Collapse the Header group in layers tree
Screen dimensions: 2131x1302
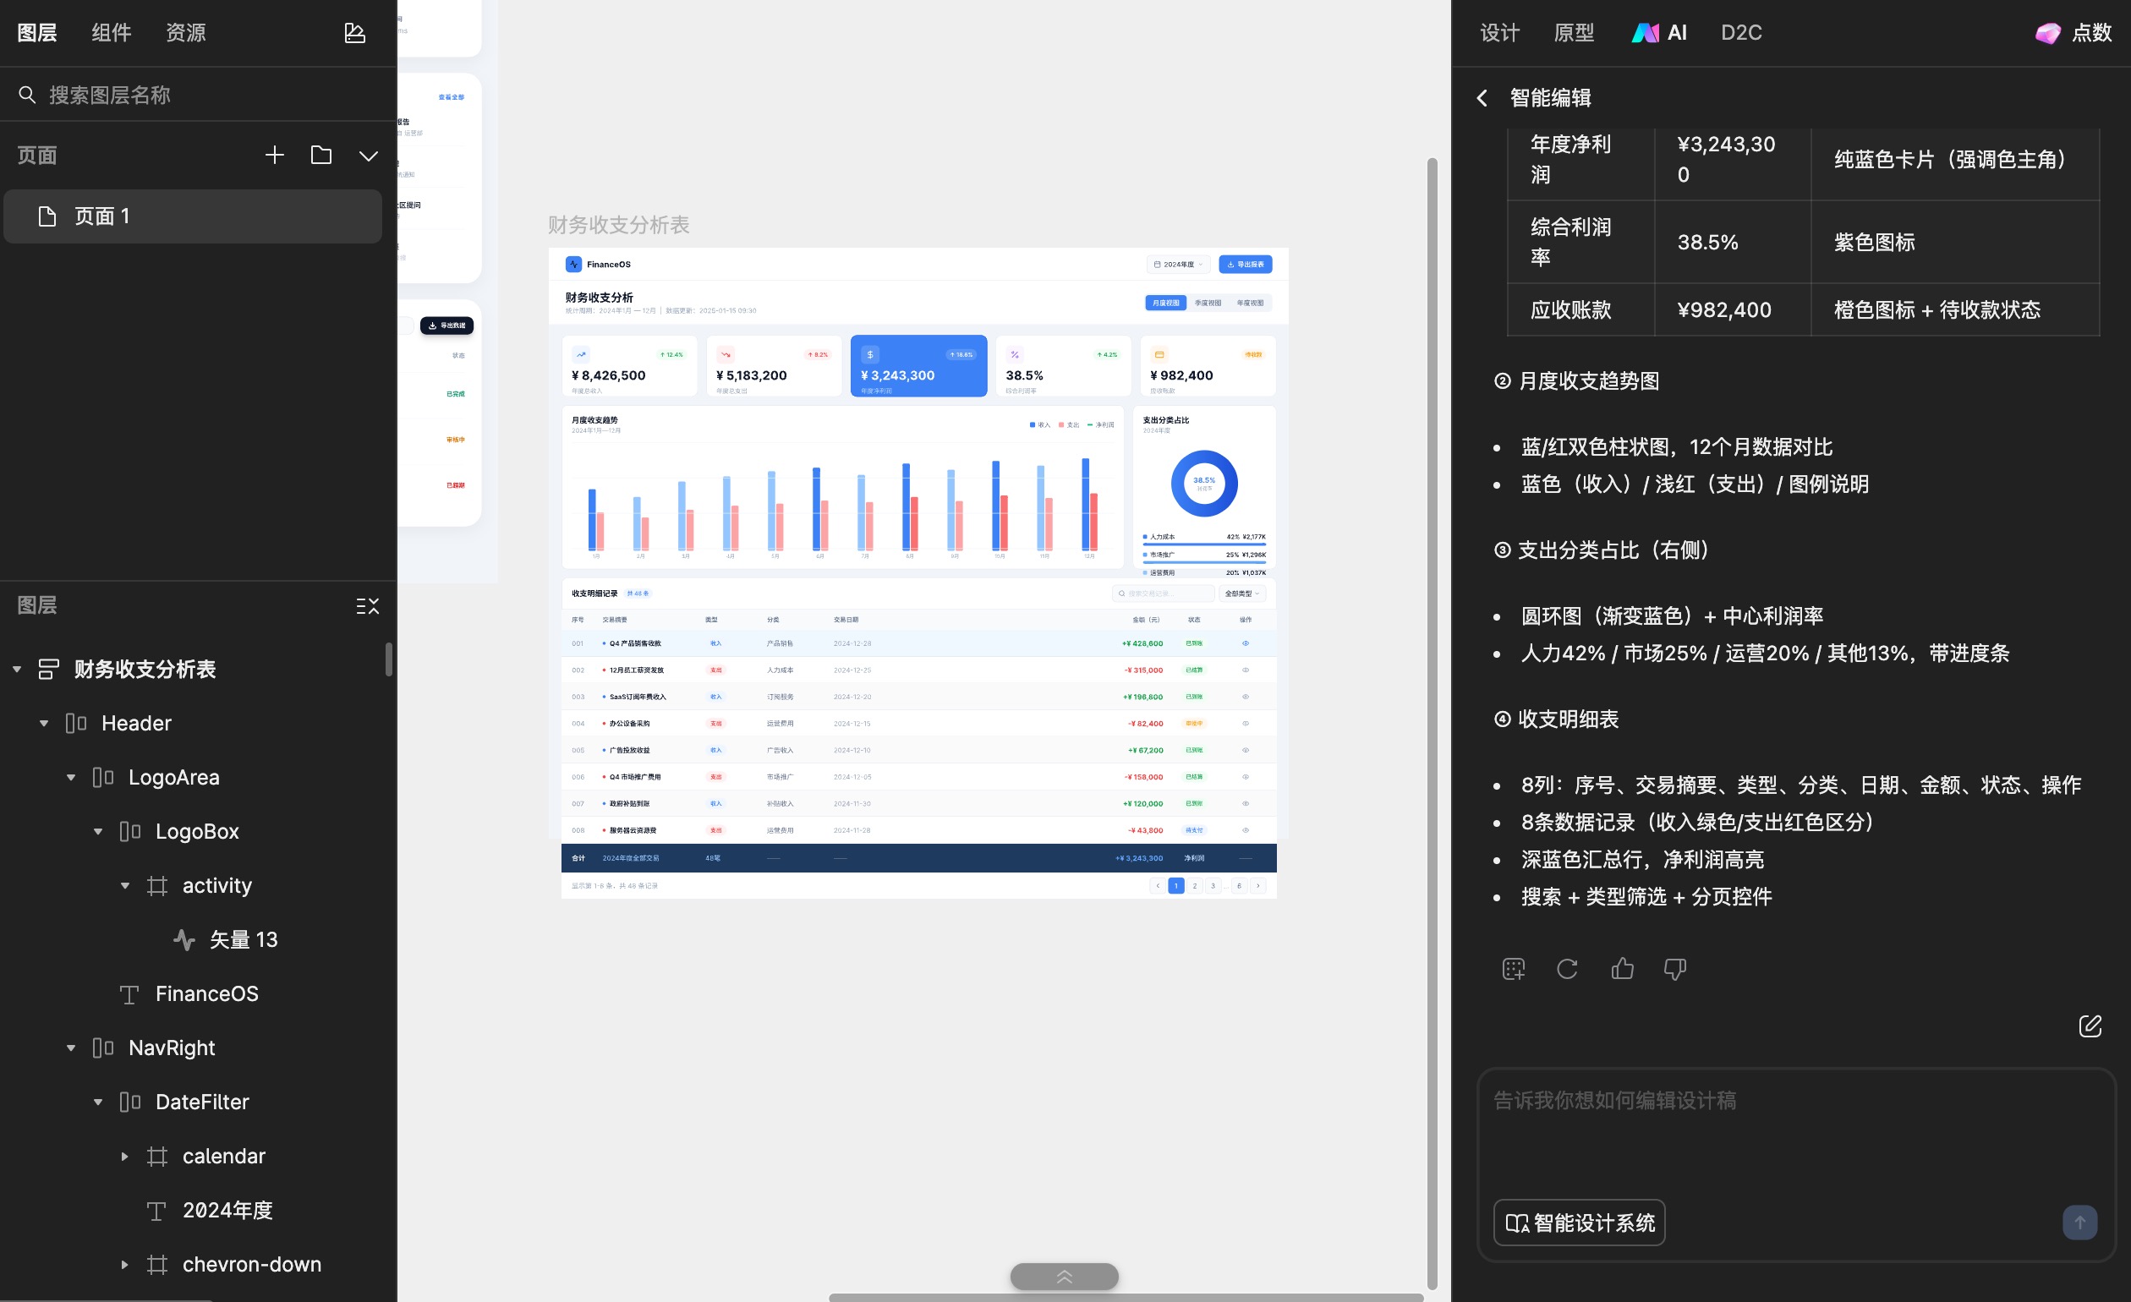43,724
